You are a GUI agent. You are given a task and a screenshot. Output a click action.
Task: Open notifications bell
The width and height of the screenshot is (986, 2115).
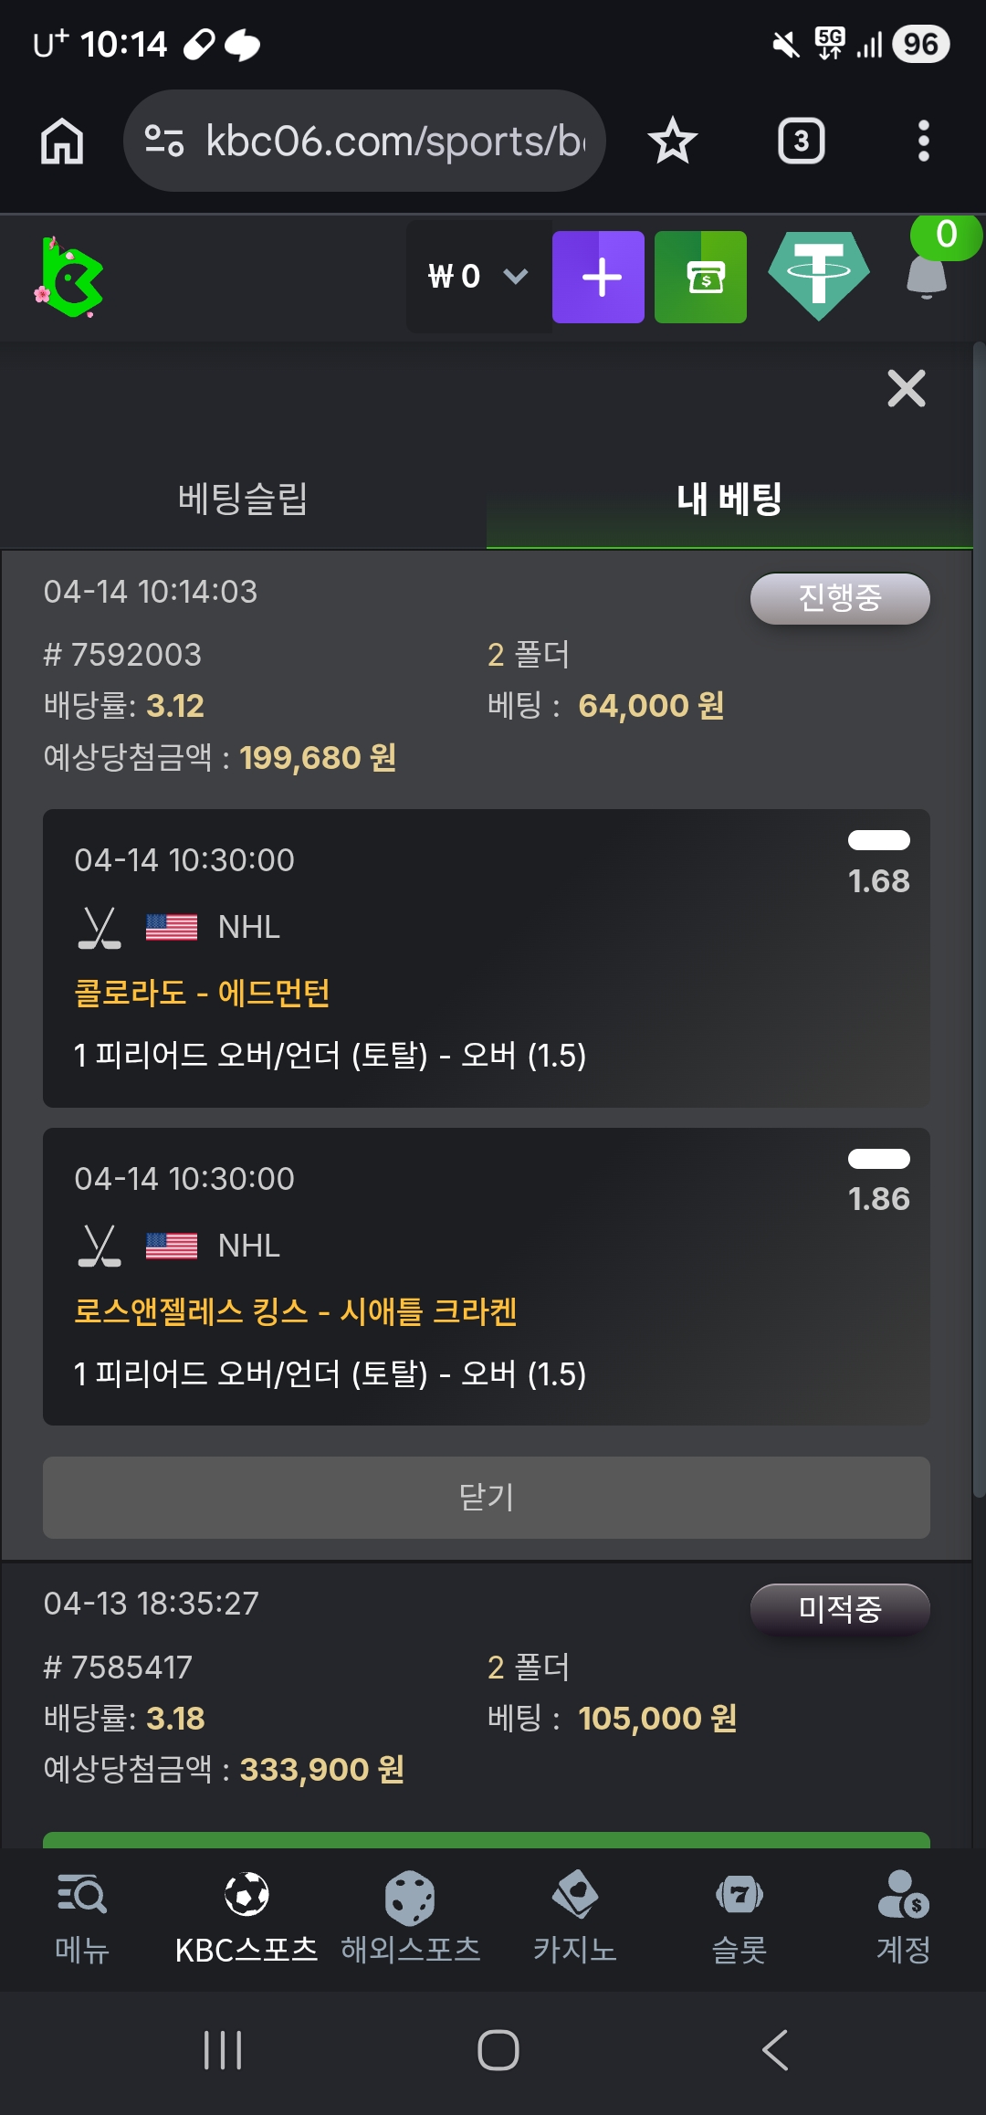tap(927, 276)
